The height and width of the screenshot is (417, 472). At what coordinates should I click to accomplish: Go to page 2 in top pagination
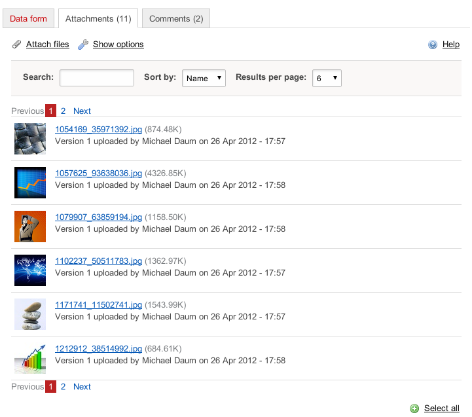[x=64, y=111]
